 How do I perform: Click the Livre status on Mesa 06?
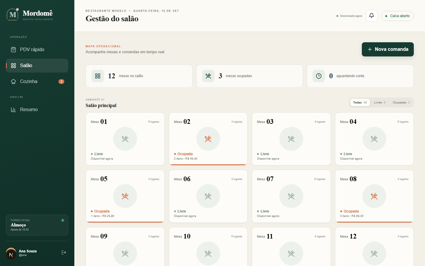(x=180, y=211)
